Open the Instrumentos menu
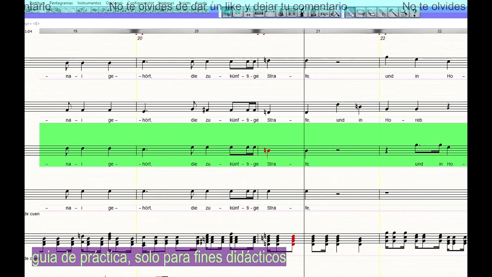The image size is (492, 277). coord(89,3)
